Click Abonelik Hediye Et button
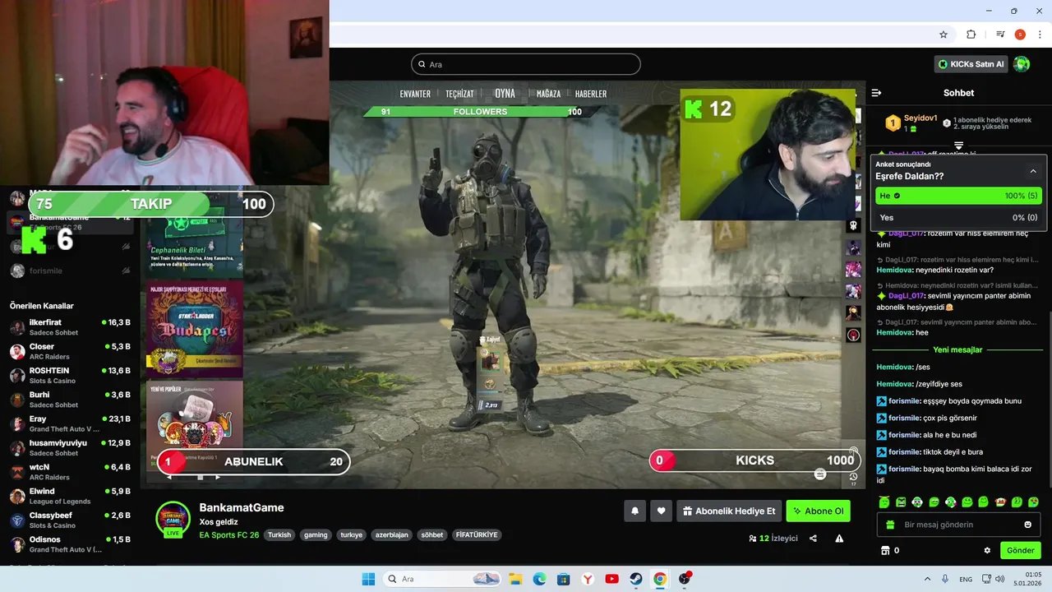This screenshot has width=1052, height=592. (x=728, y=511)
